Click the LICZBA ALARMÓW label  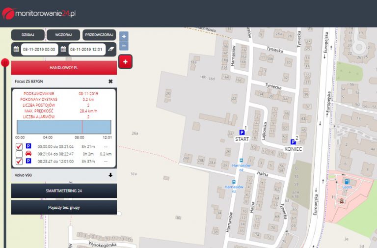click(x=39, y=117)
